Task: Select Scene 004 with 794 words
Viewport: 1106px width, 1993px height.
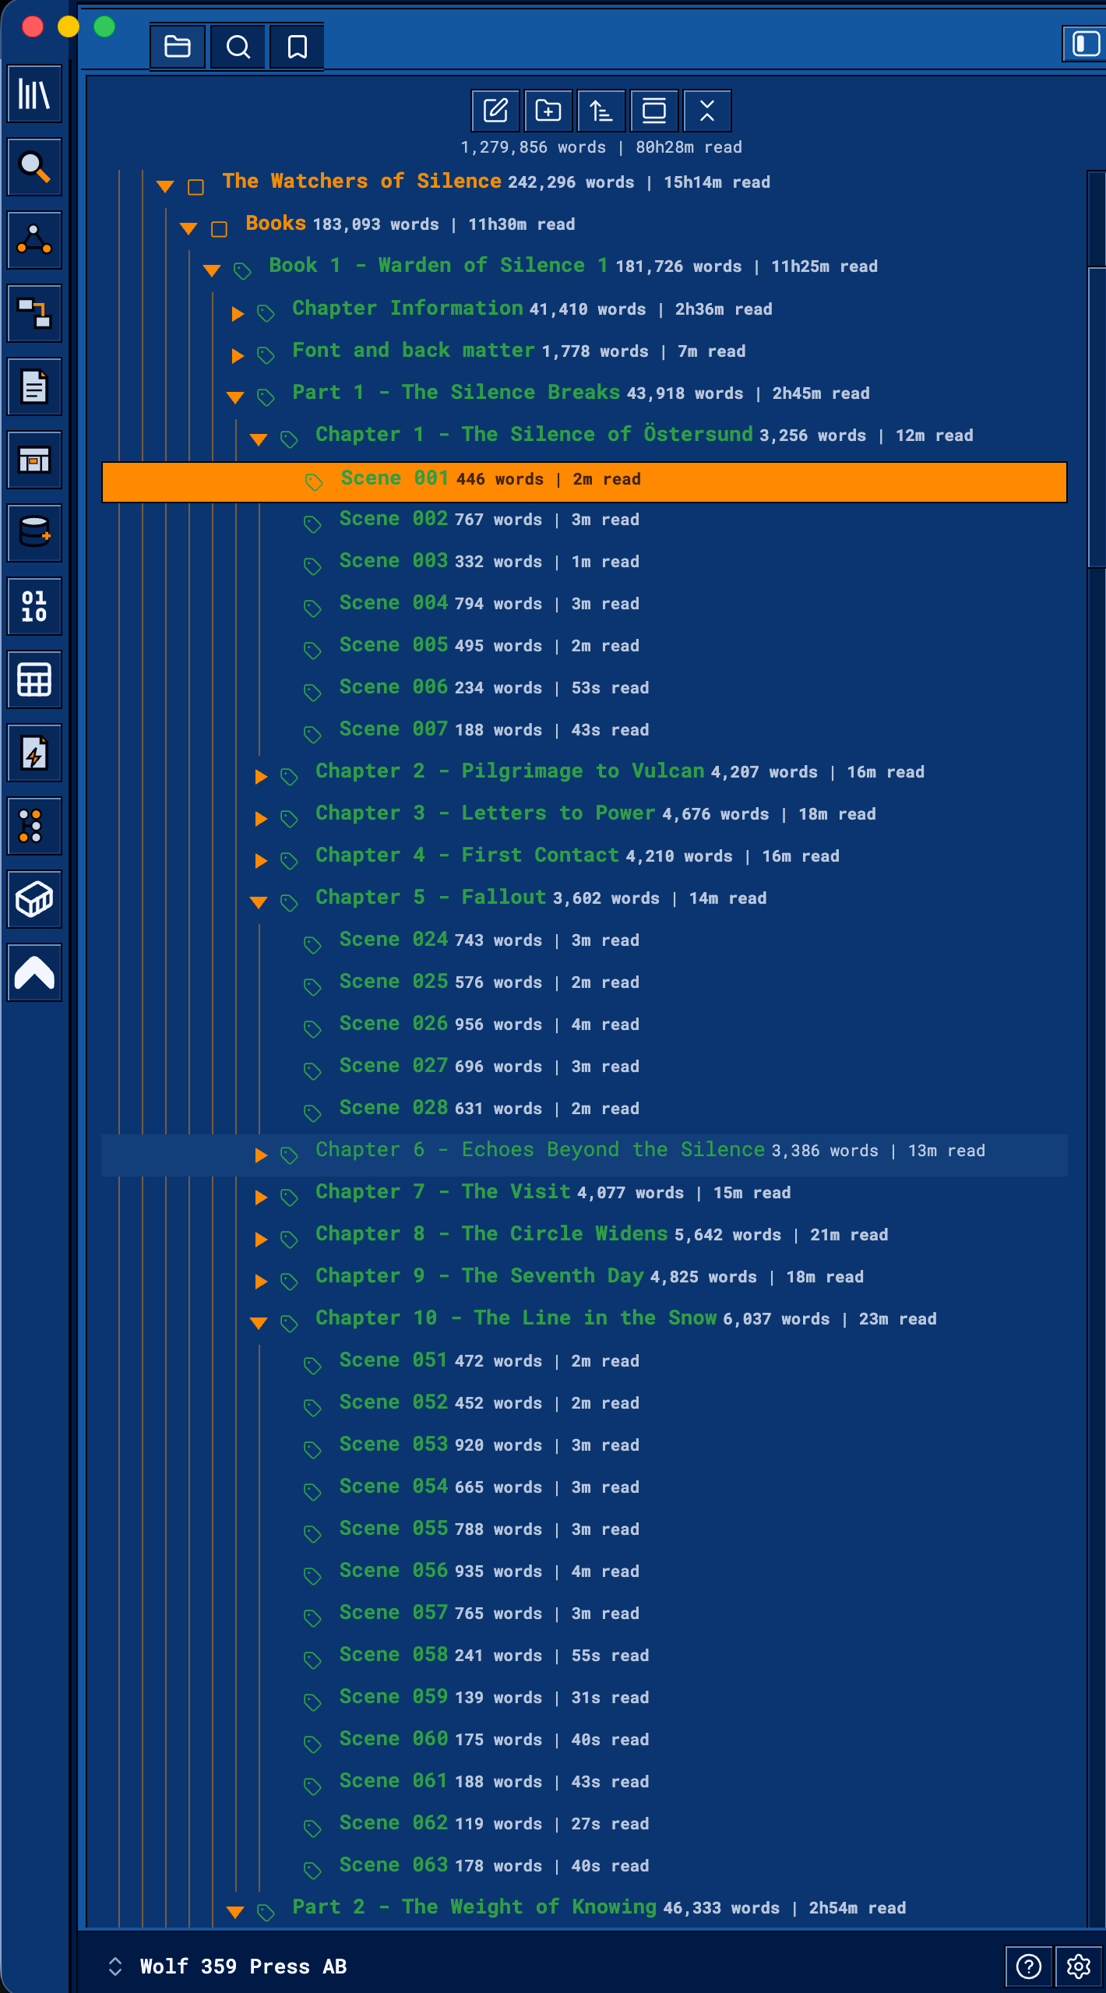Action: 584,604
